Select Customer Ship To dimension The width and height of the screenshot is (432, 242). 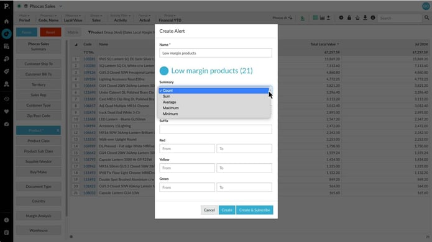coord(39,64)
